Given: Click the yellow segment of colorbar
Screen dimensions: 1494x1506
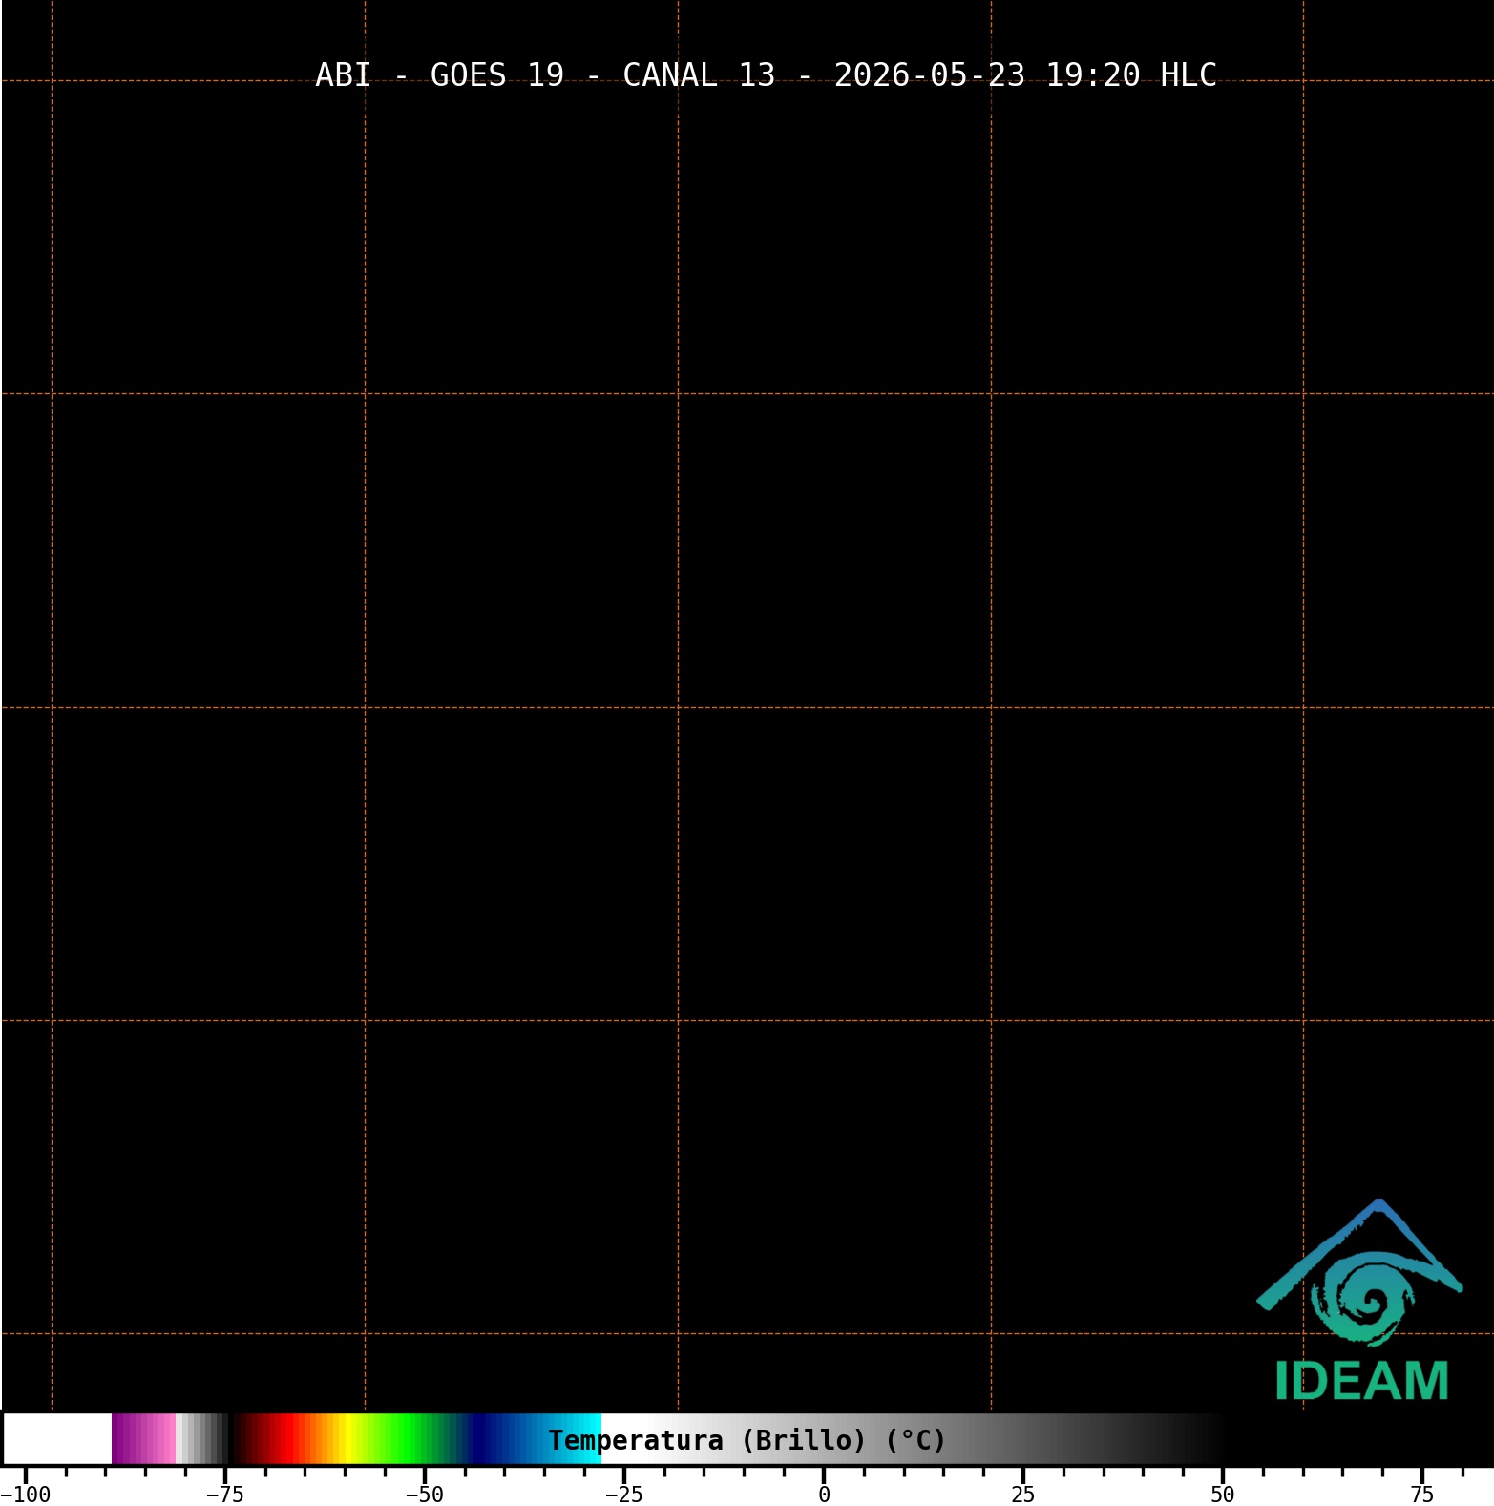Looking at the screenshot, I should point(347,1439).
